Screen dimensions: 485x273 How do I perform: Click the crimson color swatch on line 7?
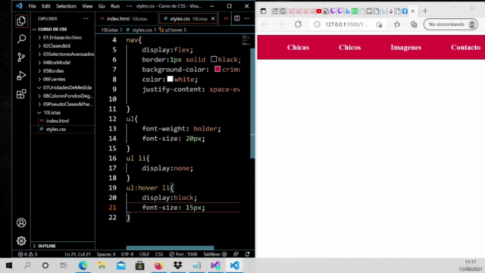[217, 69]
